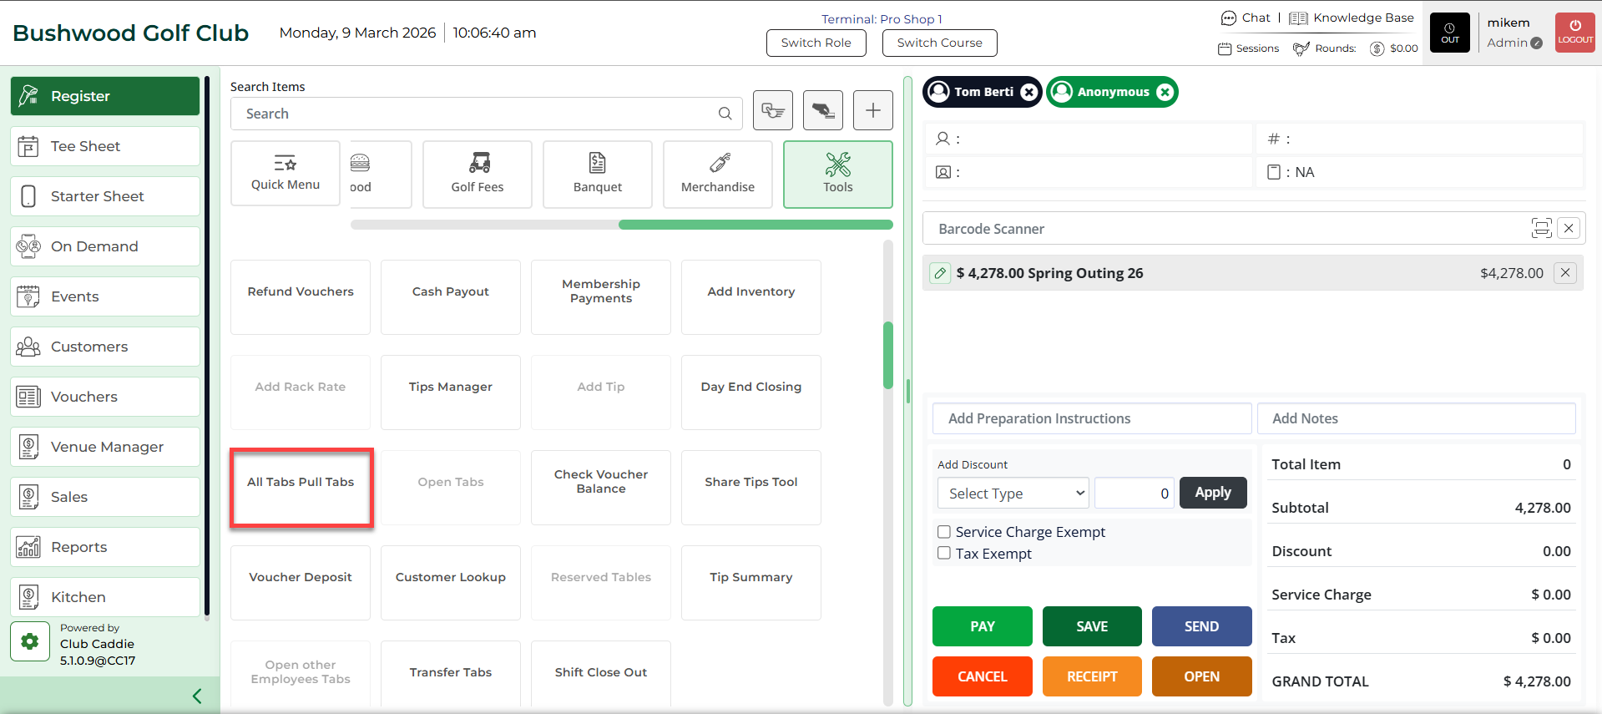Click the plus icon beside the search bar
Viewport: 1602px width, 714px height.
pyautogui.click(x=872, y=110)
